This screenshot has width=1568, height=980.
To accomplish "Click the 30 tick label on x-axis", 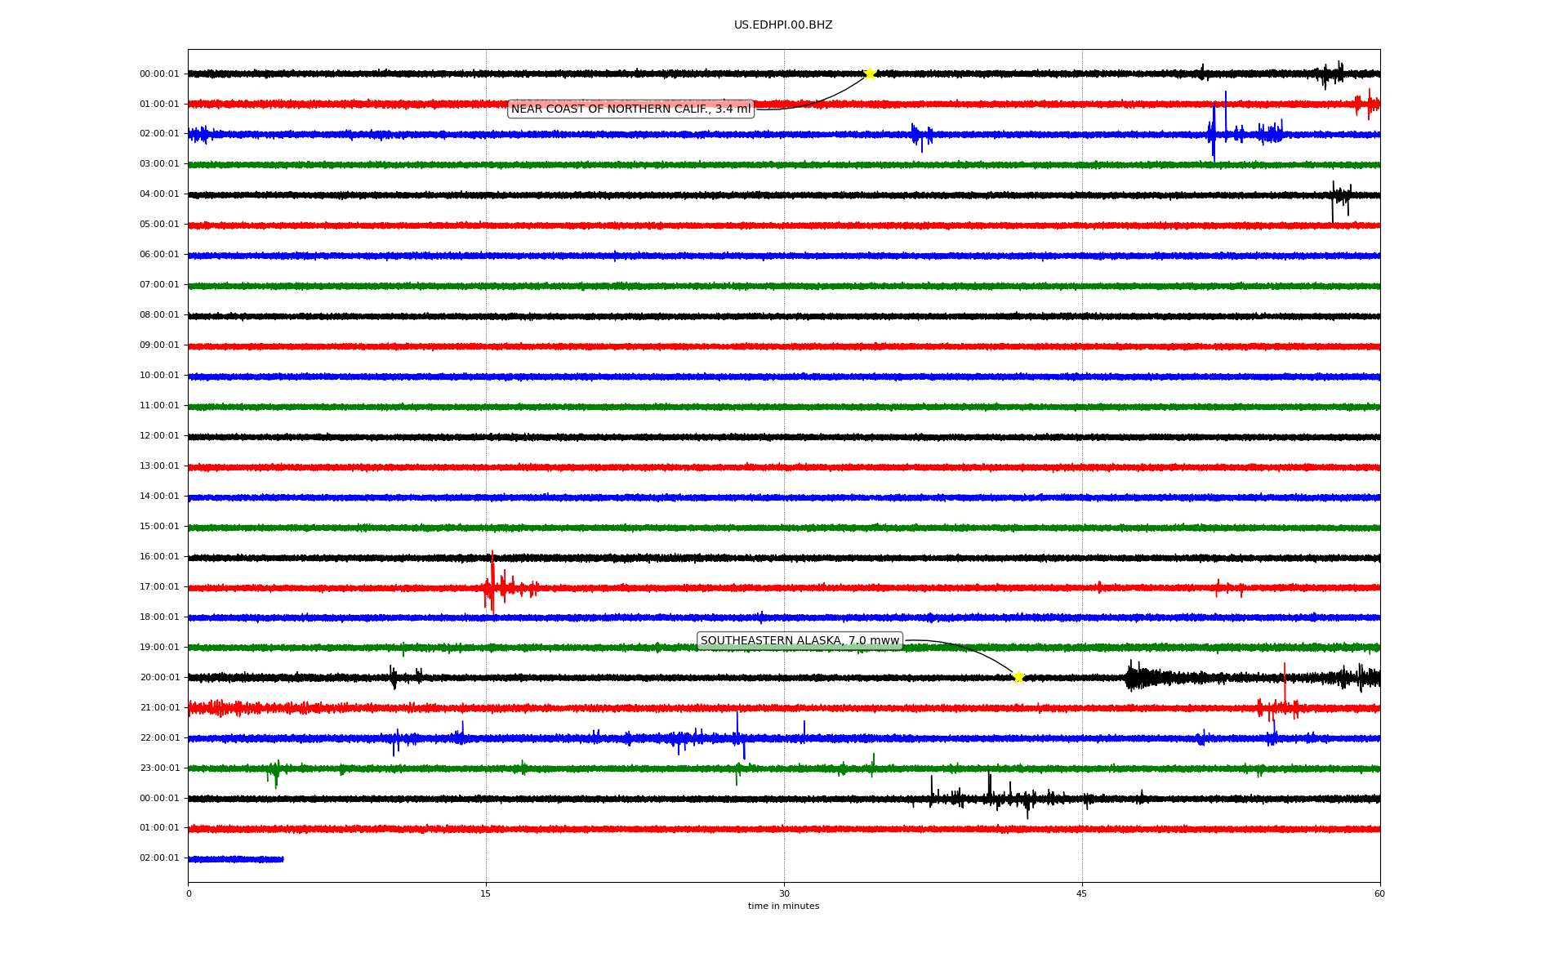I will (x=784, y=893).
